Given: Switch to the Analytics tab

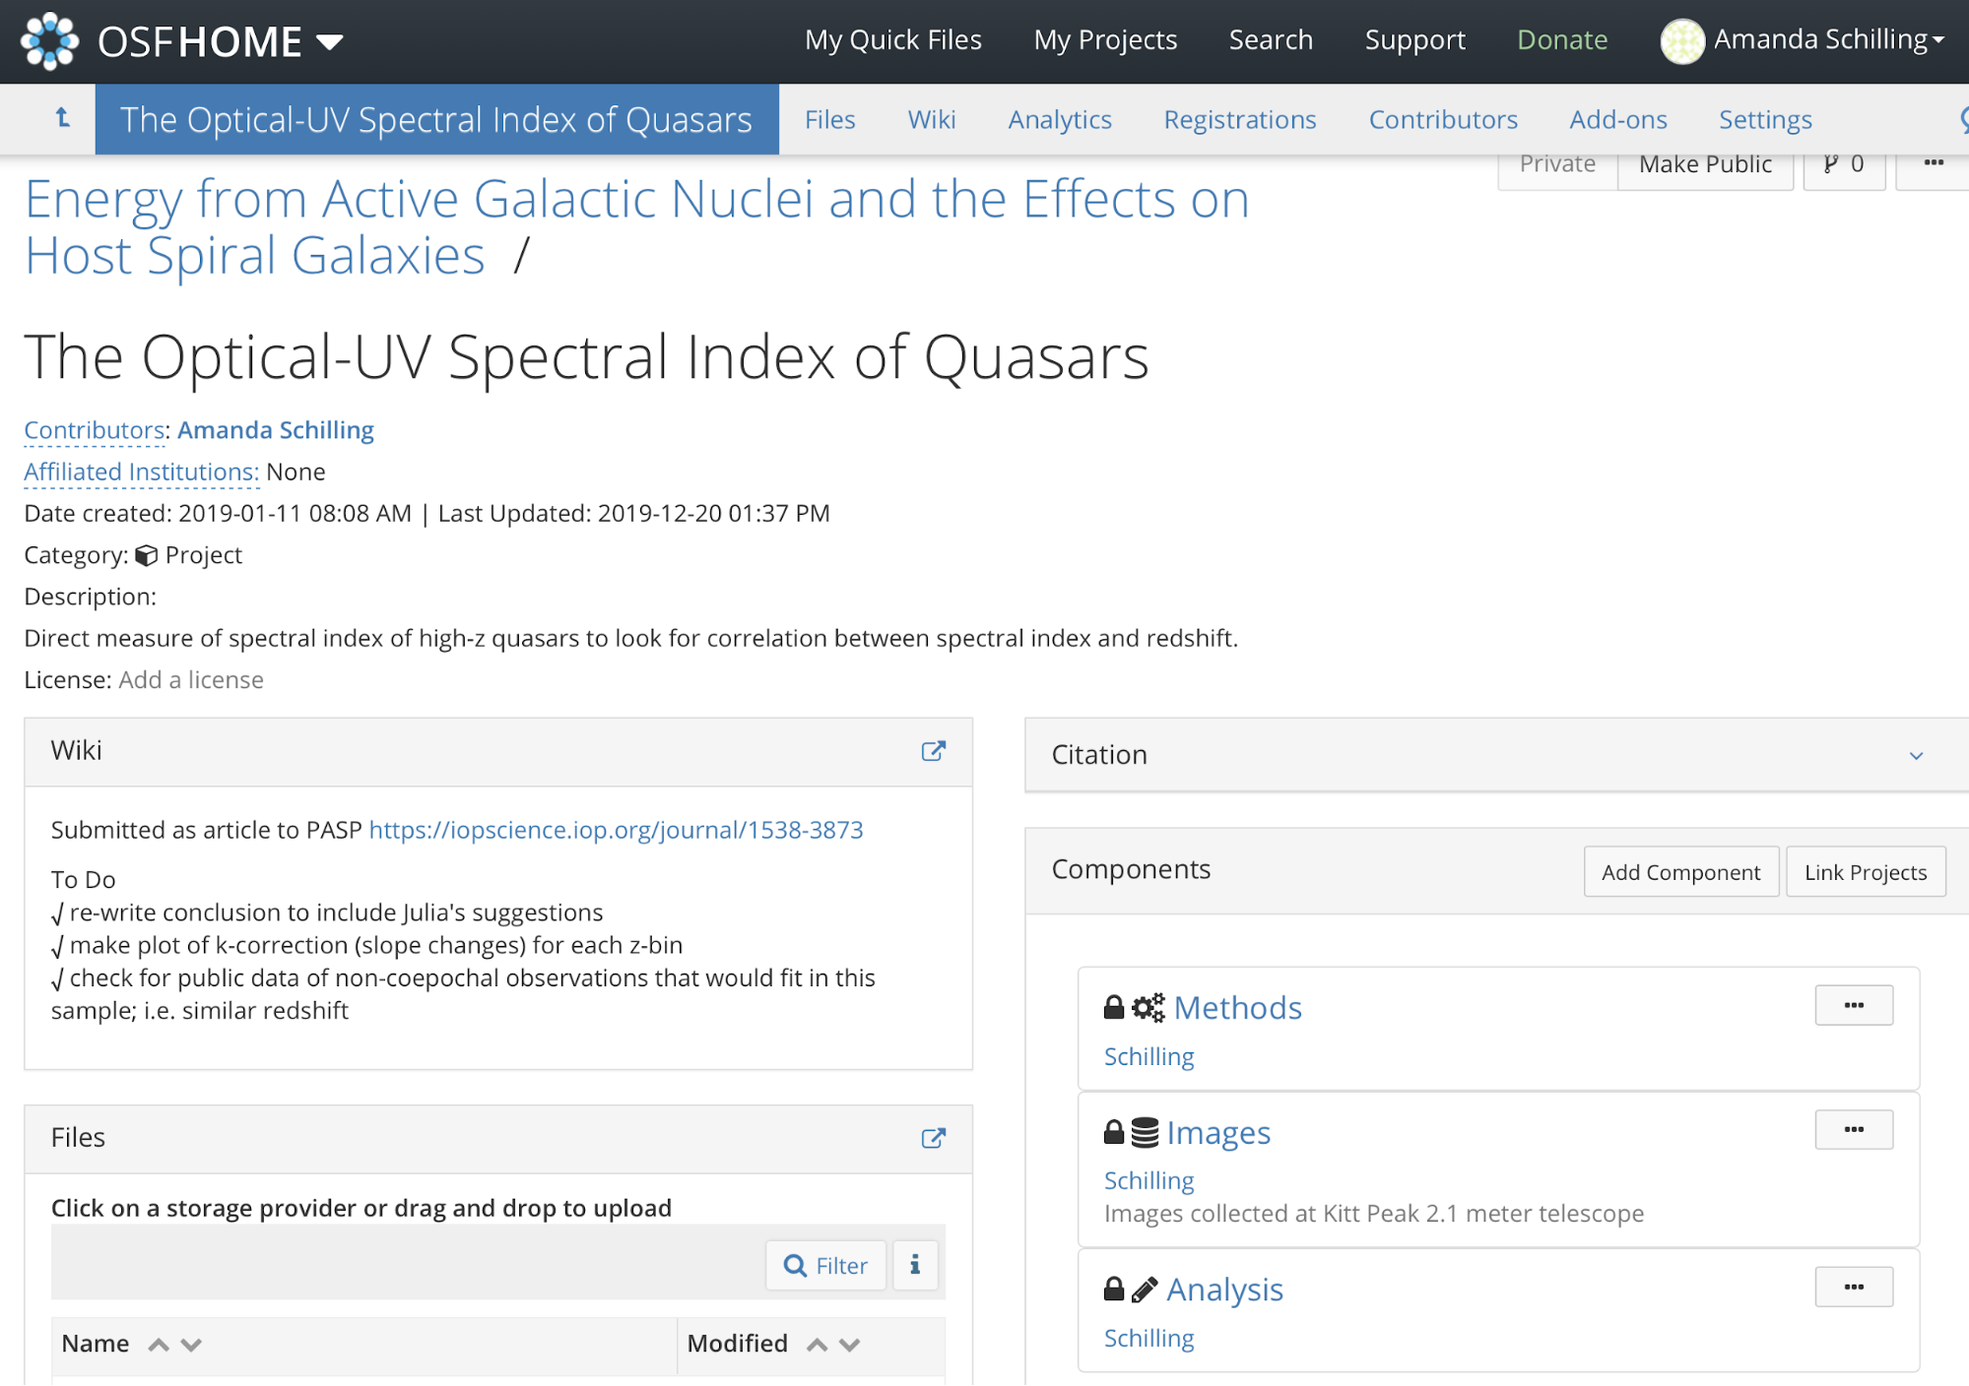Looking at the screenshot, I should click(1059, 119).
